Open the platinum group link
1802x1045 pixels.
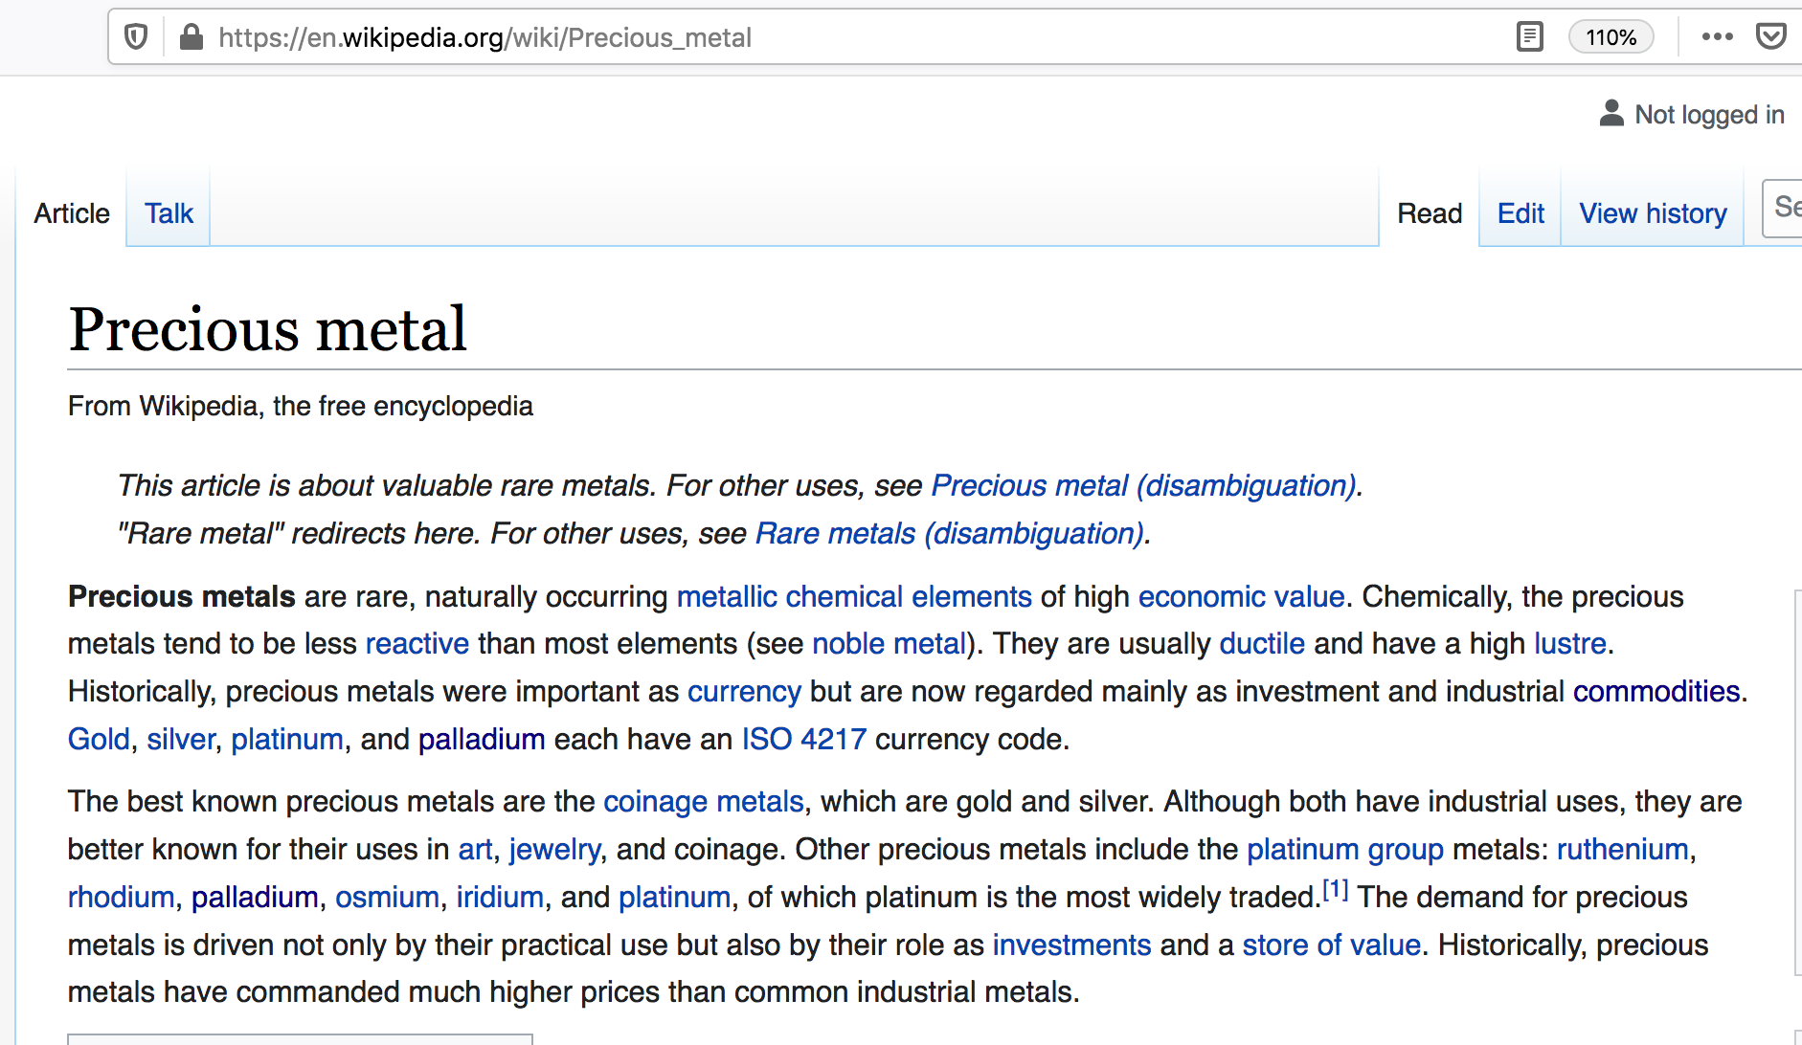1345,850
